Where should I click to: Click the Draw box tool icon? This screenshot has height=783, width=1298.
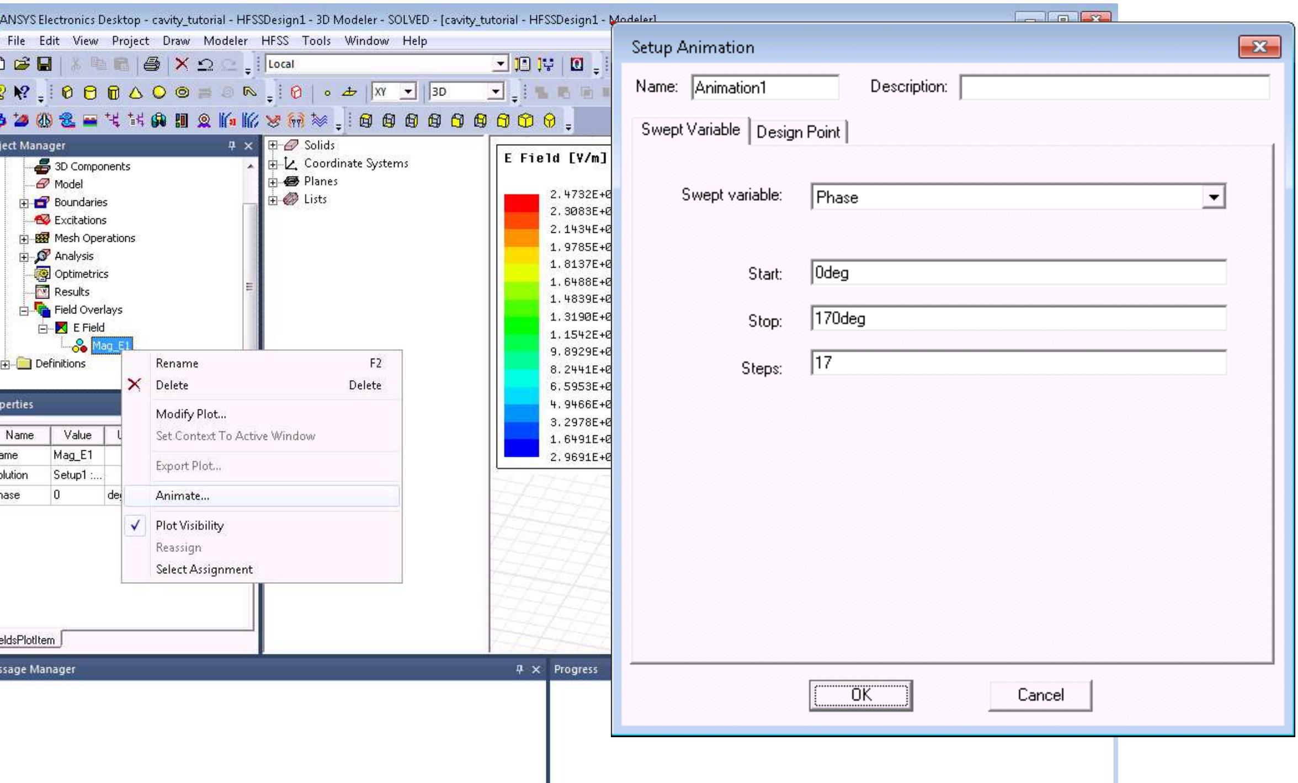coord(67,92)
